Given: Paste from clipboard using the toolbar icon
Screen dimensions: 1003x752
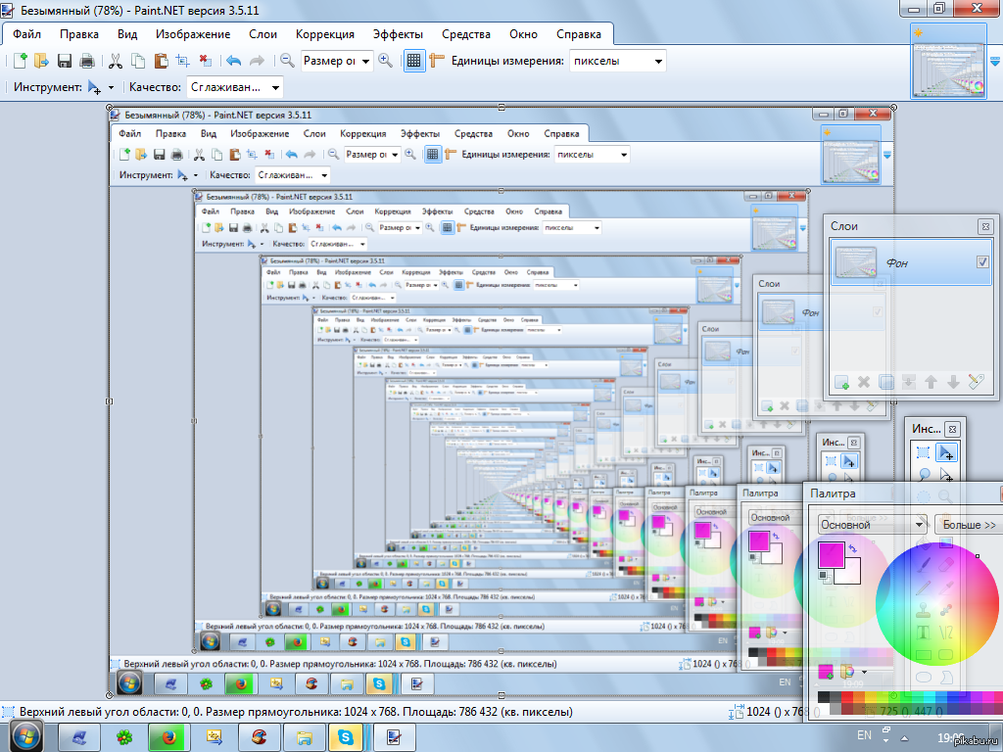Looking at the screenshot, I should [161, 61].
